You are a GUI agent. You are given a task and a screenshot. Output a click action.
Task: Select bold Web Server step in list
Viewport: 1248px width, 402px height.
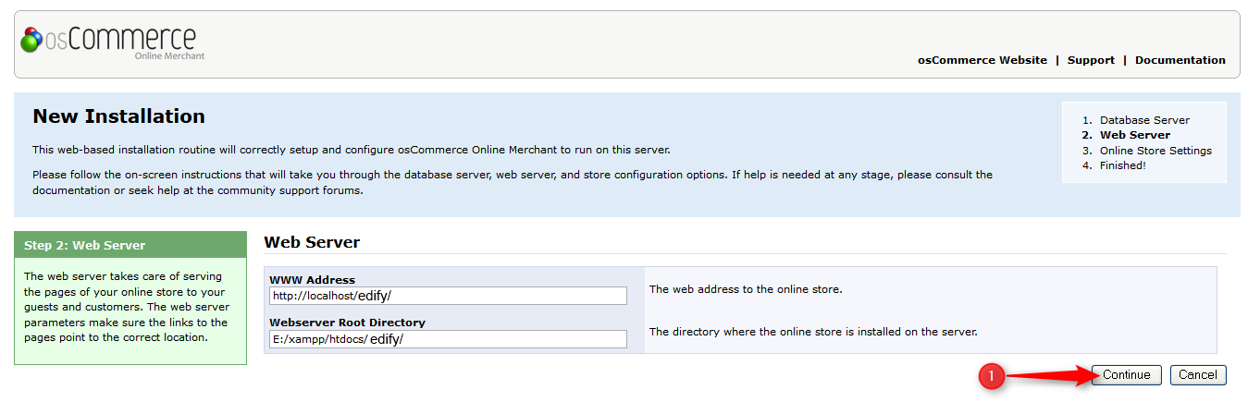tap(1134, 135)
